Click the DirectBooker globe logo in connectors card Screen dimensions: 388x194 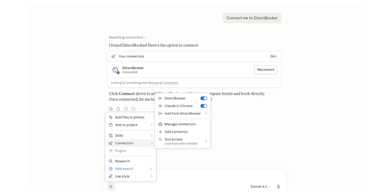pos(115,70)
